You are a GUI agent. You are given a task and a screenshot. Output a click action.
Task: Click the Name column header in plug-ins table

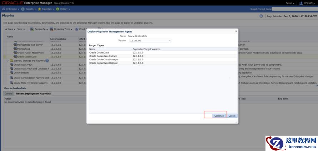coord(10,37)
